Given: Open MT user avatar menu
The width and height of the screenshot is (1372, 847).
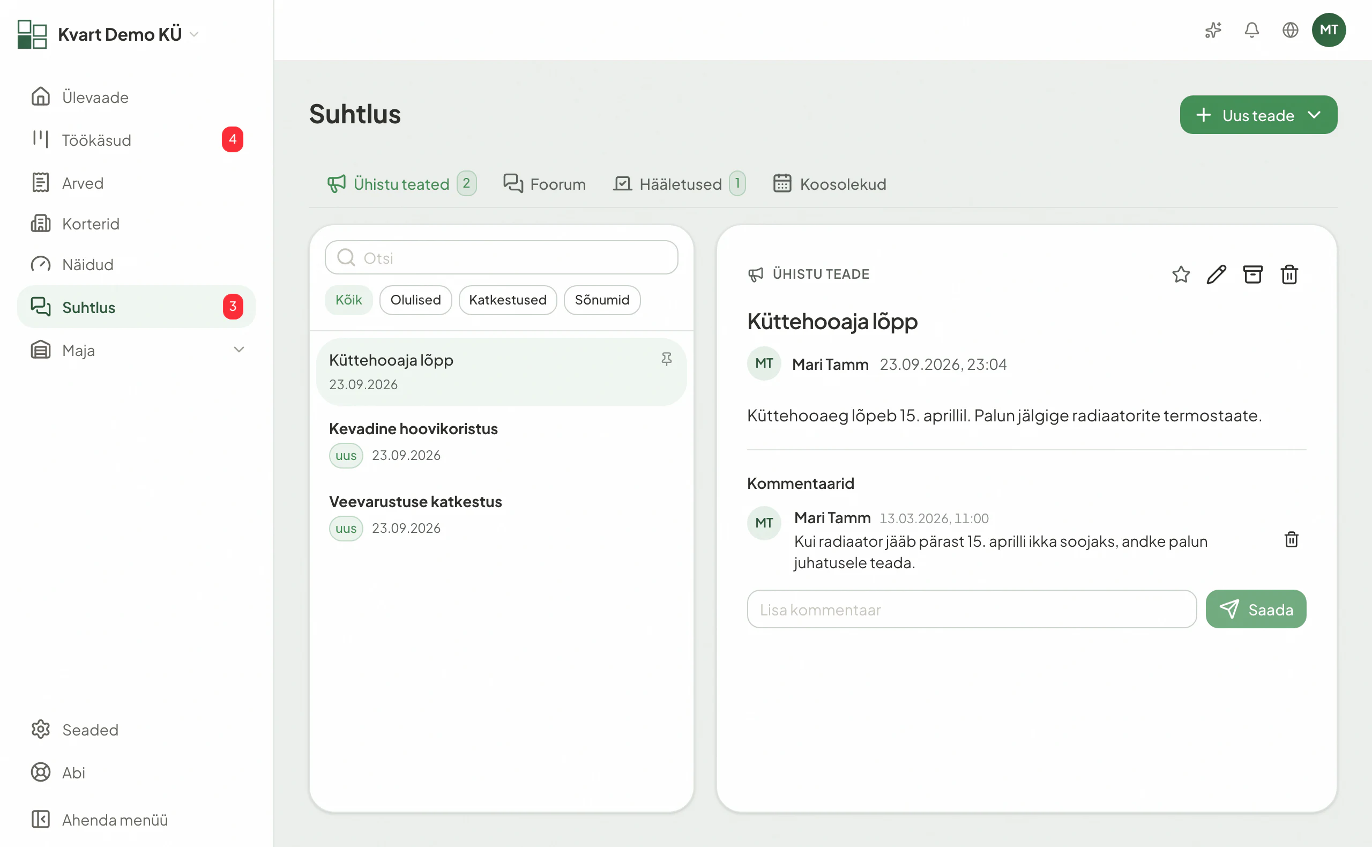Looking at the screenshot, I should pos(1329,30).
